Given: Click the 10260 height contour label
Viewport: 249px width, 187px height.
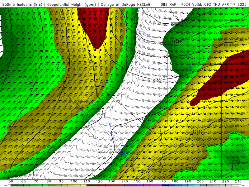Looking at the screenshot, I should tap(177, 41).
